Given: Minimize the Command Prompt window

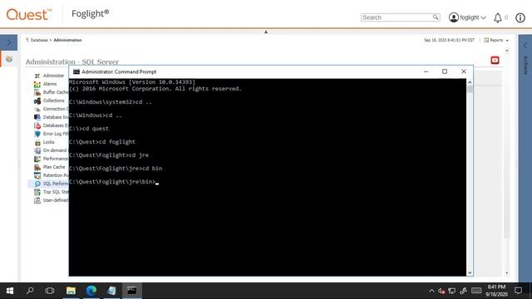Looking at the screenshot, I should point(426,71).
